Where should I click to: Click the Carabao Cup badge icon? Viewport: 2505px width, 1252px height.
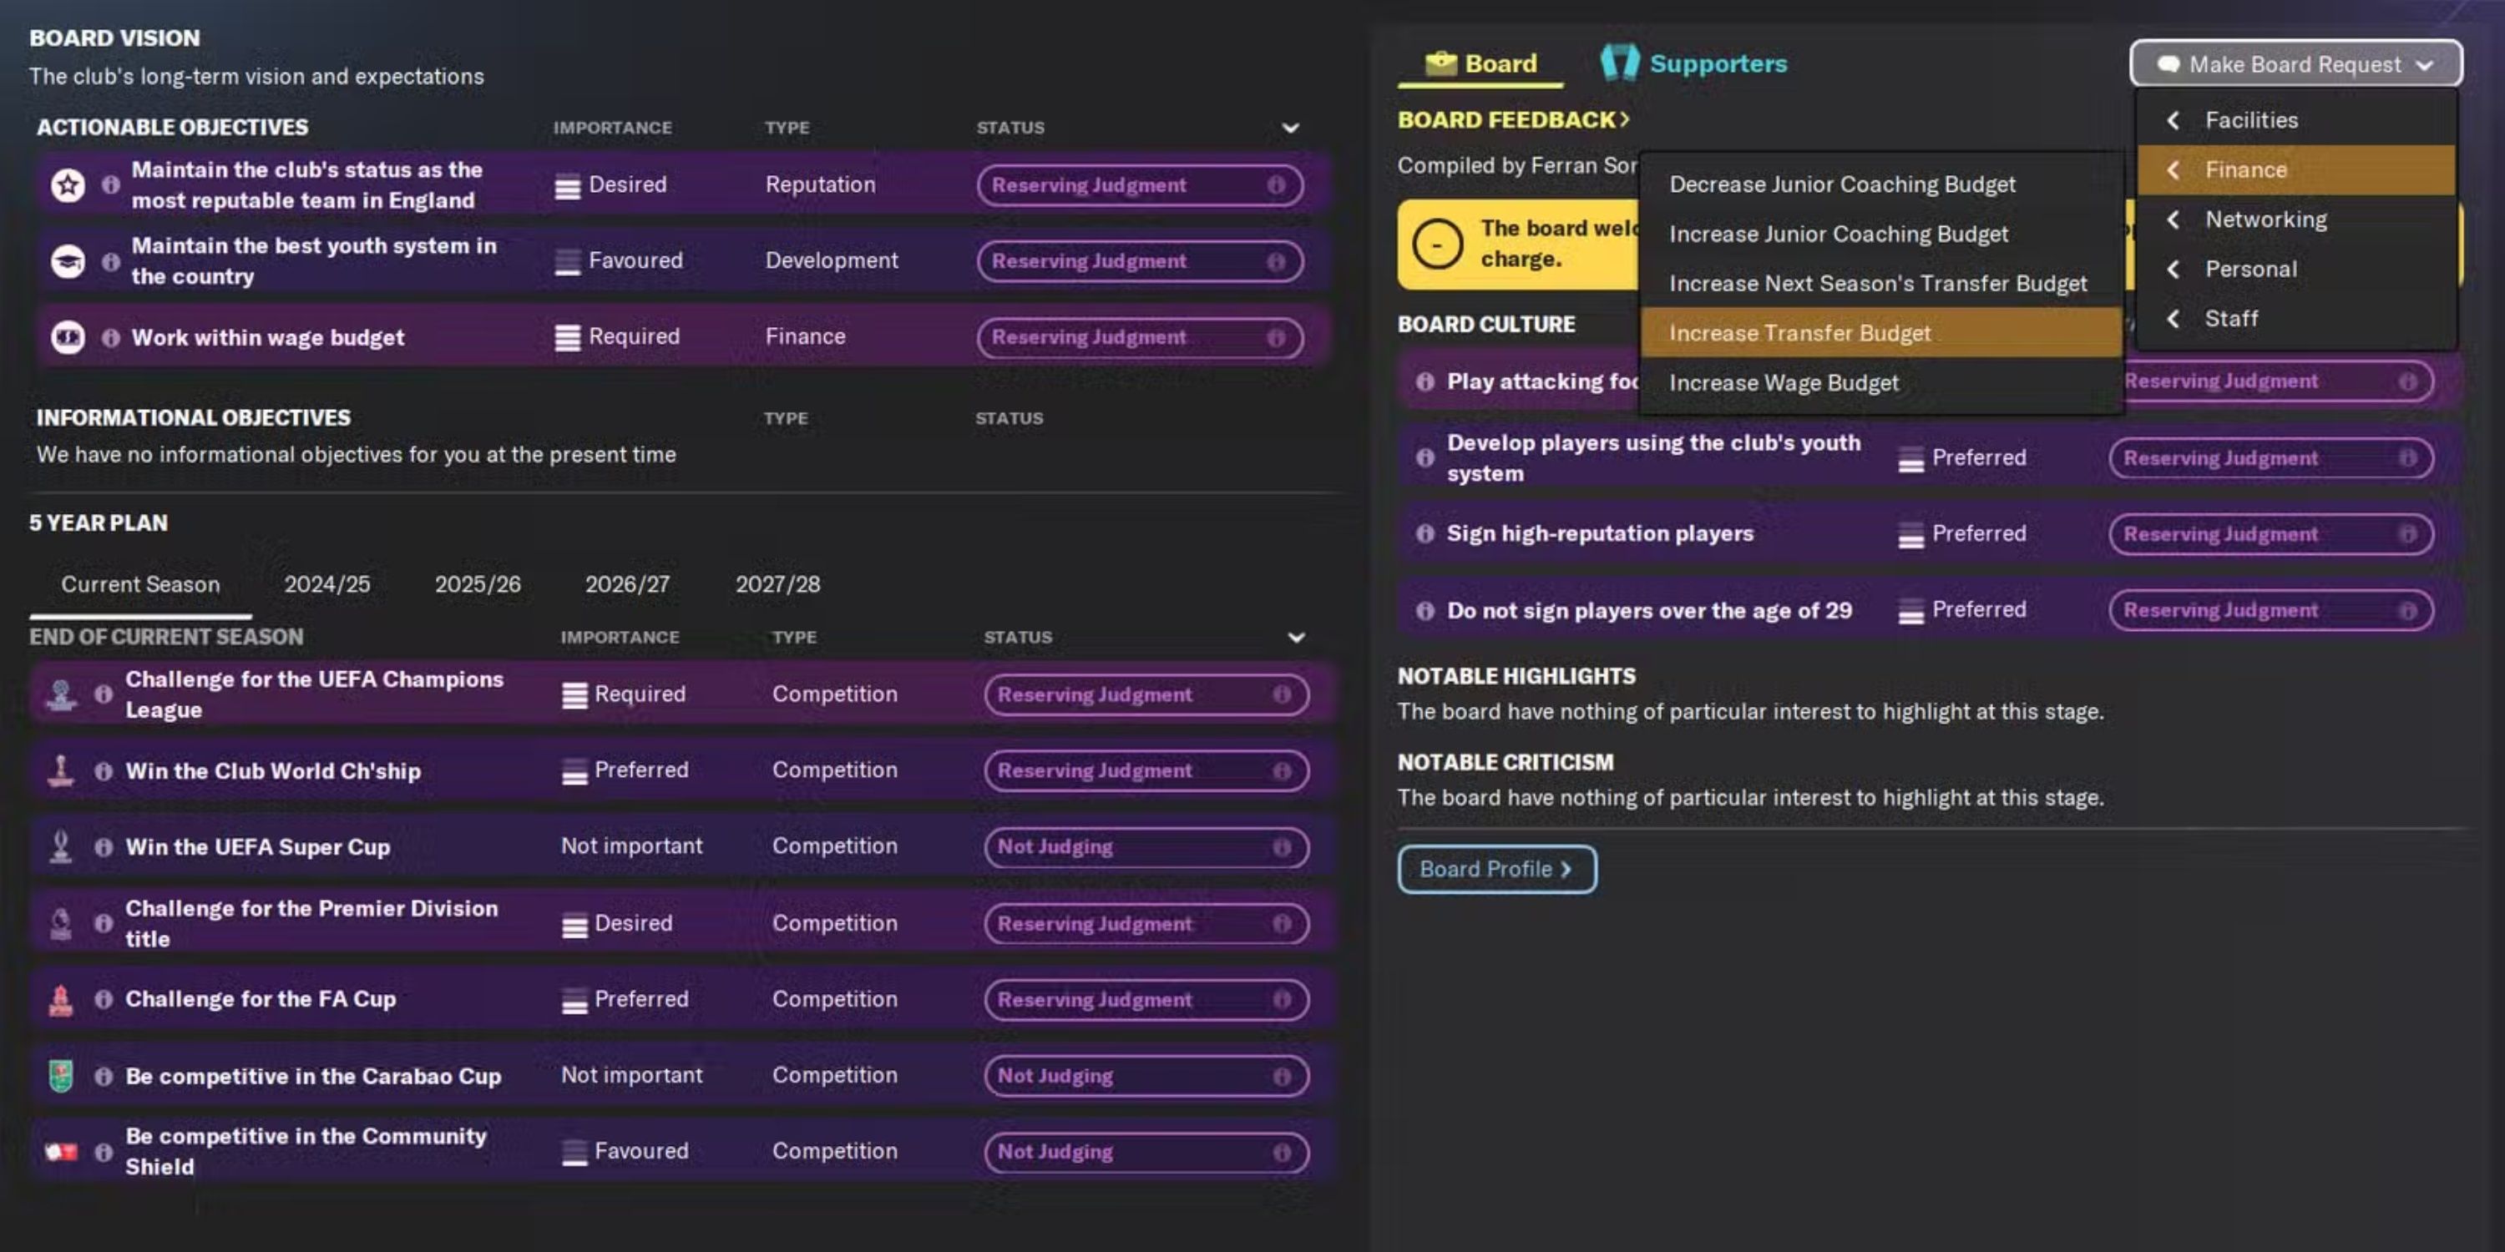pos(61,1076)
